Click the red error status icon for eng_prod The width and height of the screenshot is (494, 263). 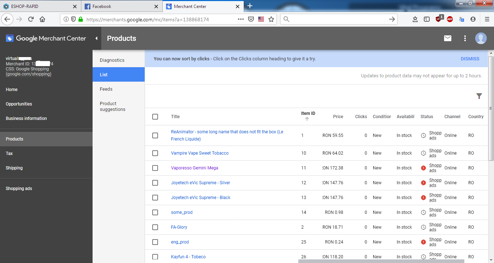(423, 242)
